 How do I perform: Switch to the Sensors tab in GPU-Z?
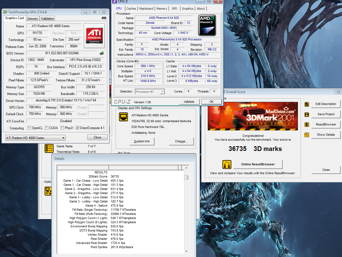[x=32, y=19]
